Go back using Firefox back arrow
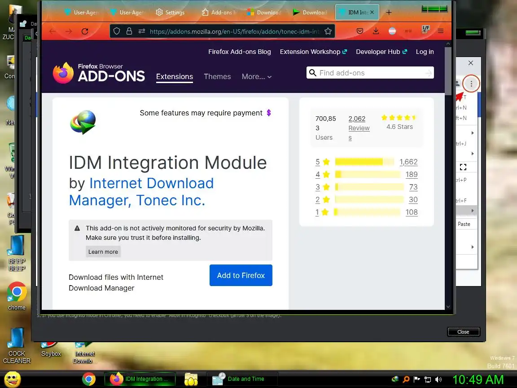Screen dimensions: 517x388 tap(53, 31)
